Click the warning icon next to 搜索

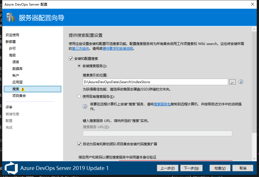click(x=23, y=89)
